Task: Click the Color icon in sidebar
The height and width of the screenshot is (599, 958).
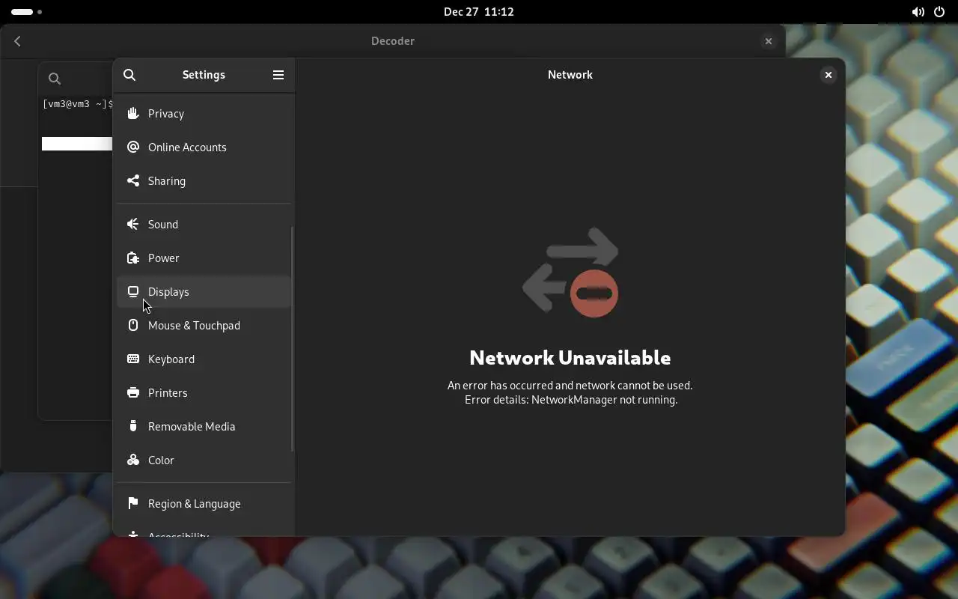Action: [x=133, y=460]
